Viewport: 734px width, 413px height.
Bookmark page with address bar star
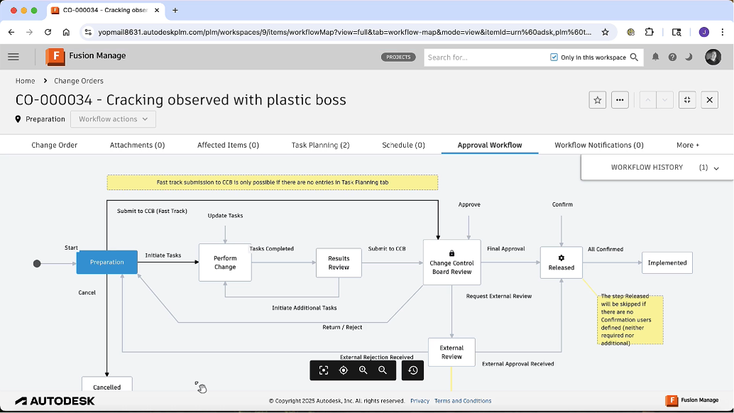[606, 32]
